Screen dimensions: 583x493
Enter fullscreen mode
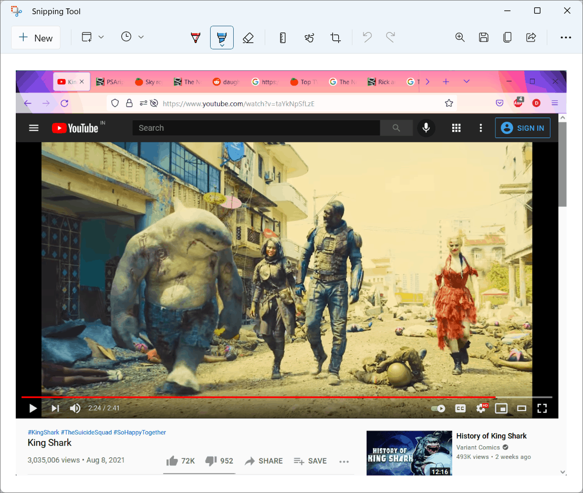[542, 408]
